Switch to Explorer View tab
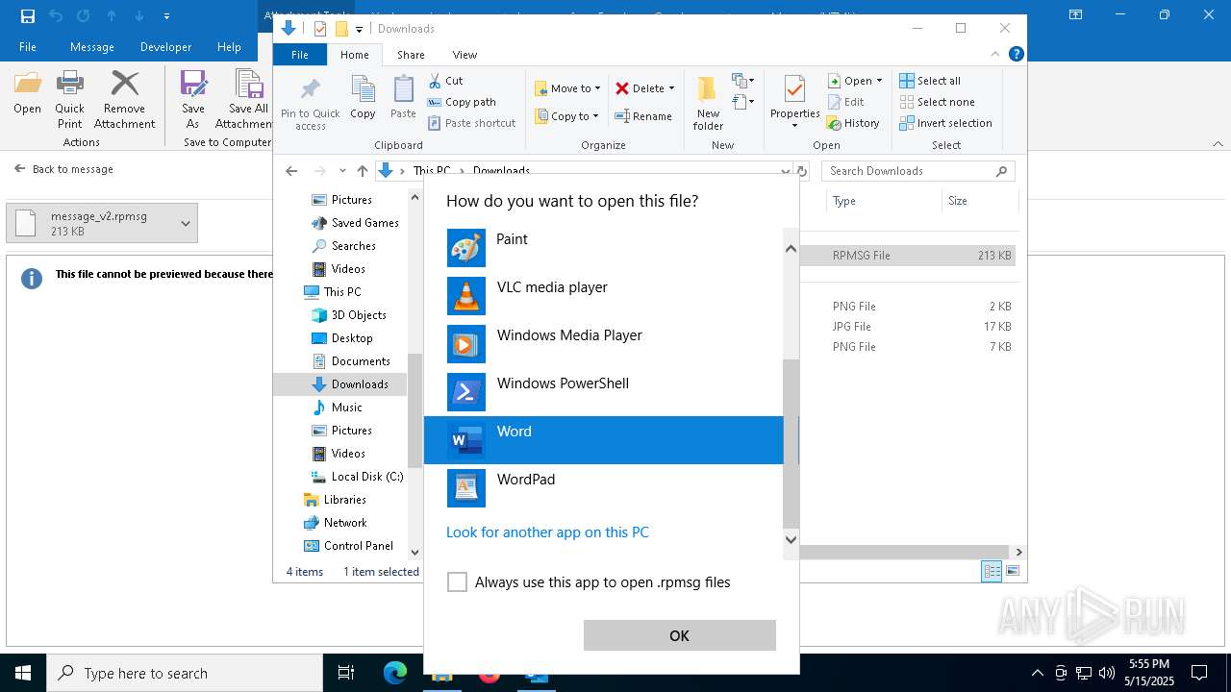The image size is (1231, 692). (x=465, y=55)
